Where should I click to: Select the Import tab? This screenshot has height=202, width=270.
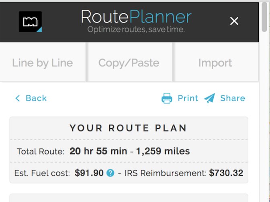coord(216,63)
